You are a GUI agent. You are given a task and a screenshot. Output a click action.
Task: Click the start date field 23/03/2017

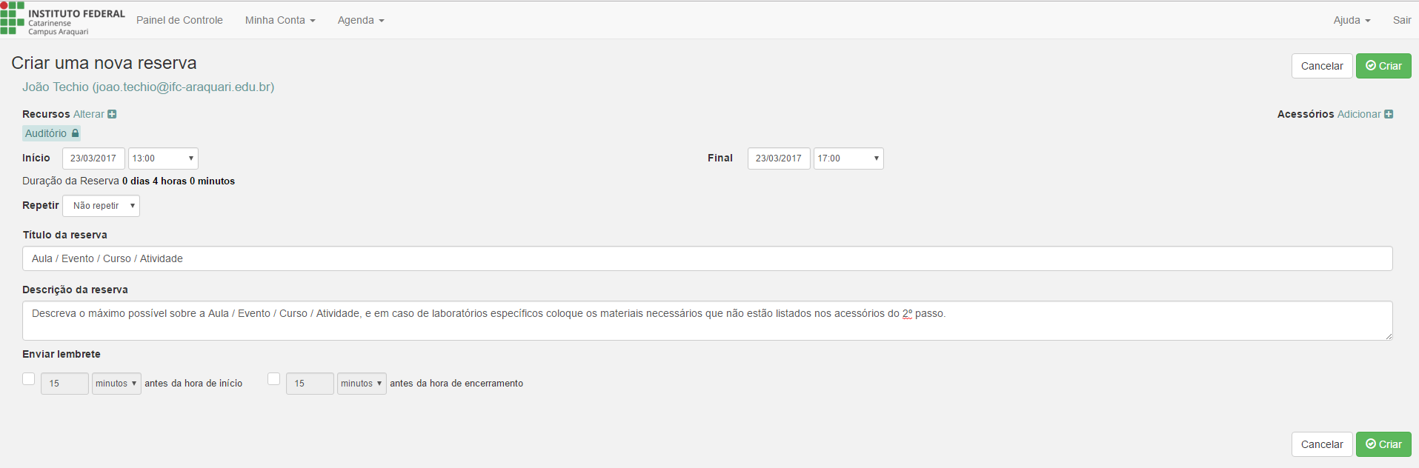tap(93, 158)
